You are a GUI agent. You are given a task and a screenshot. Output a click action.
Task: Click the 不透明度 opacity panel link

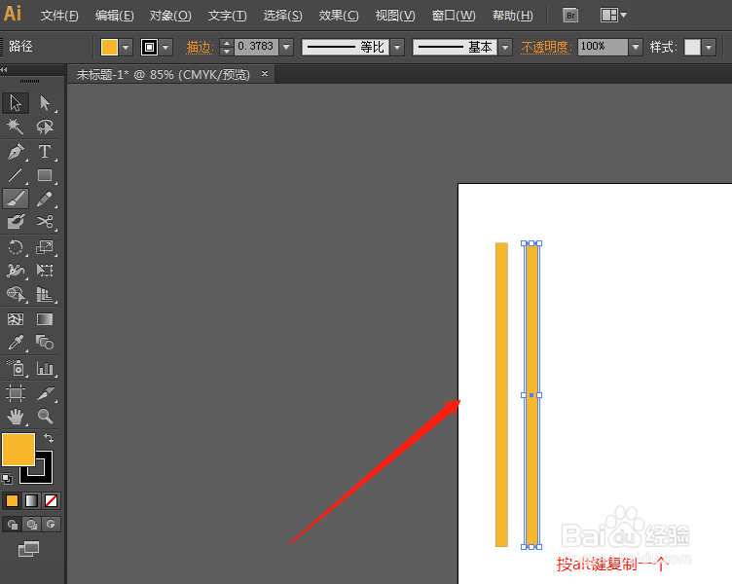coord(546,47)
